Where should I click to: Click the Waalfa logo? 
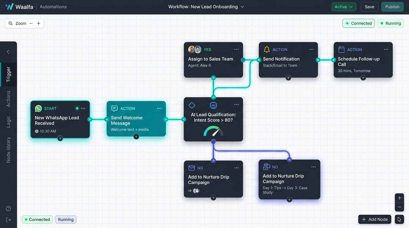19,7
